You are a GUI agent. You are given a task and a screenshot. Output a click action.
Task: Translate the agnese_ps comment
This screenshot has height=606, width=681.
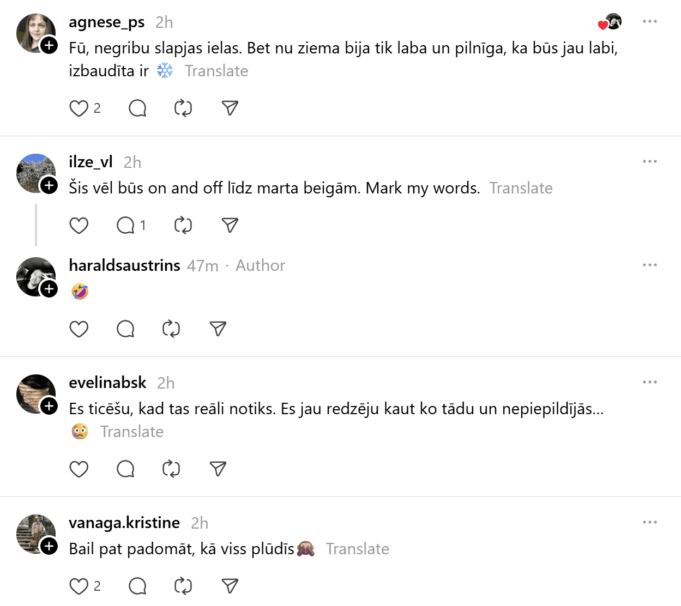click(216, 71)
